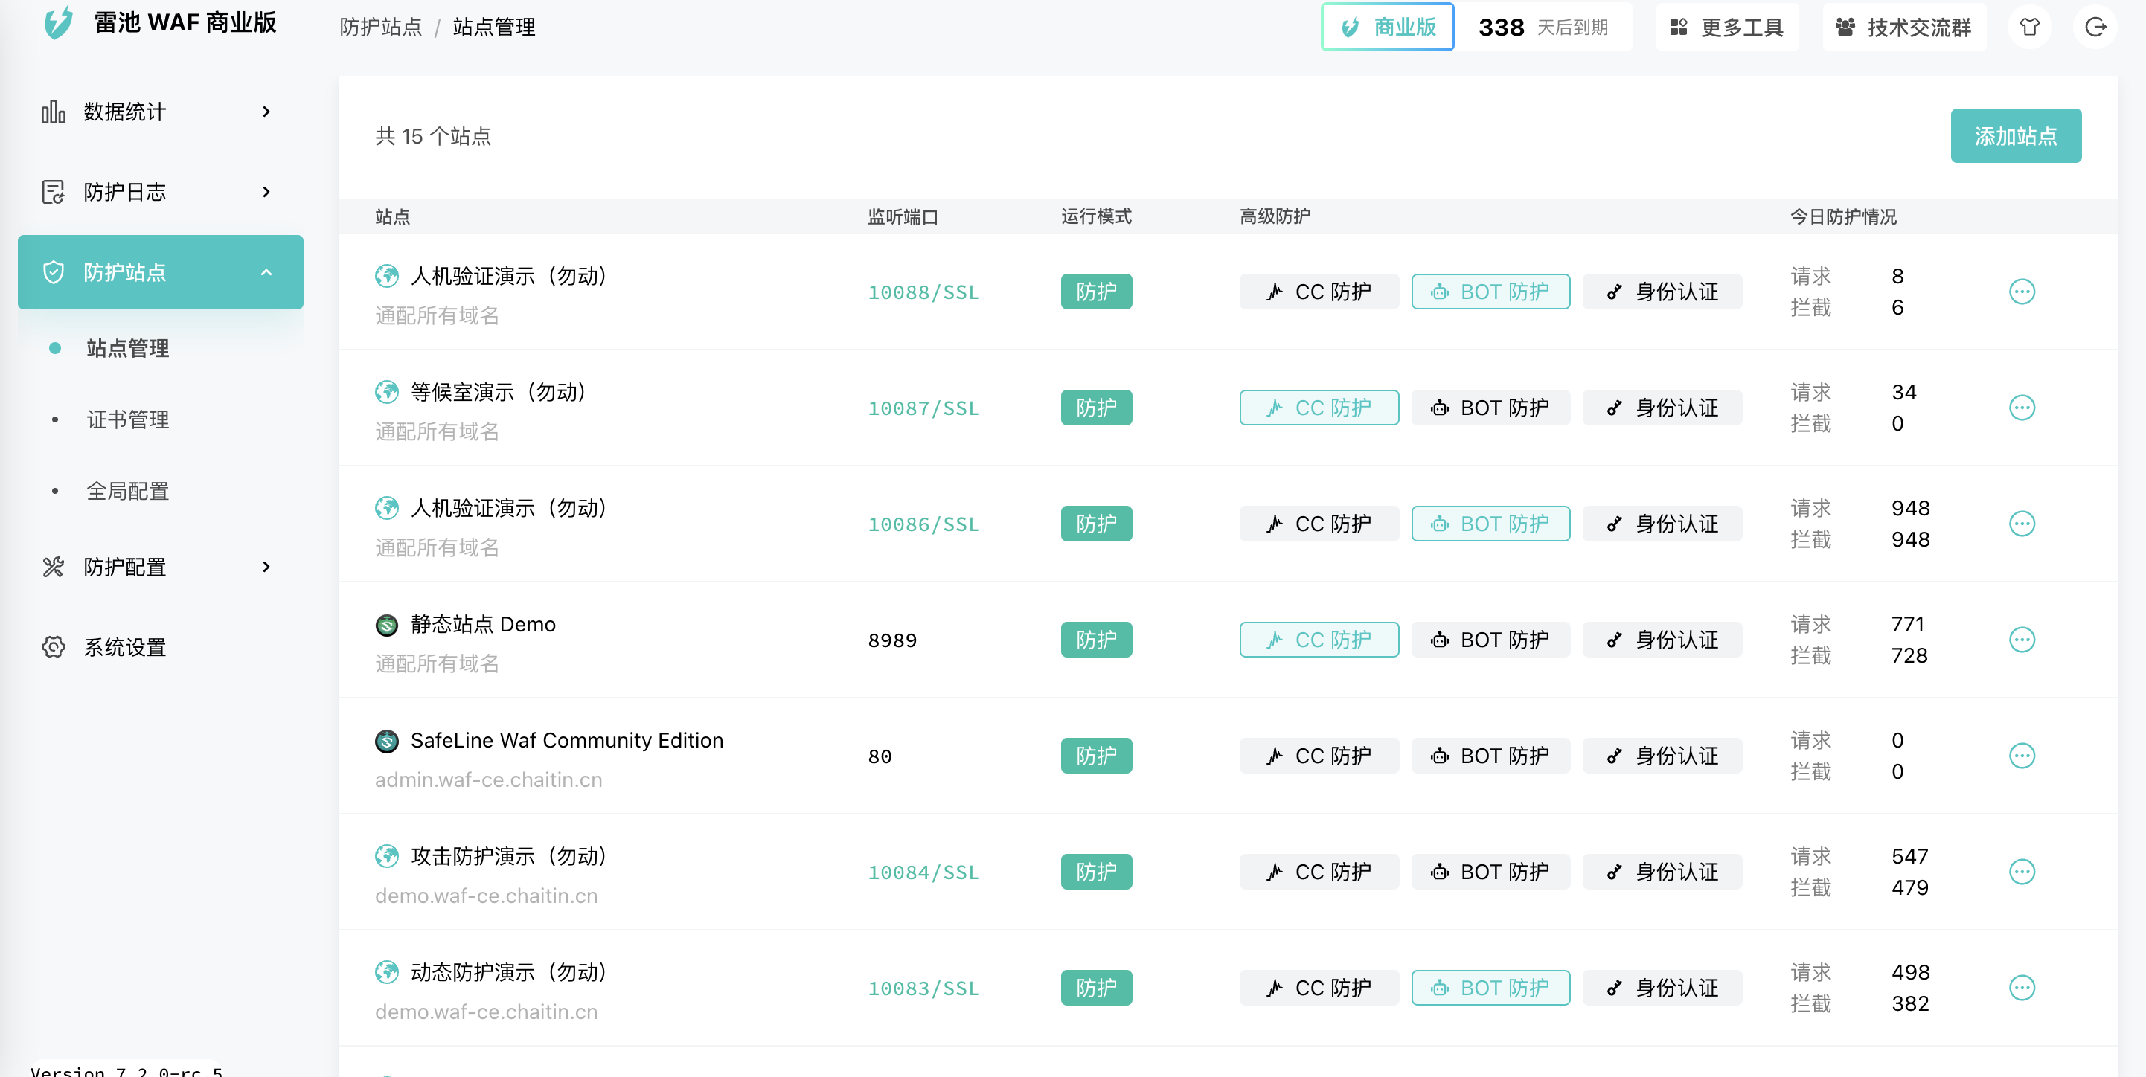The image size is (2146, 1077).
Task: Click SafeLine Waf Community Edition site icon
Action: point(386,741)
